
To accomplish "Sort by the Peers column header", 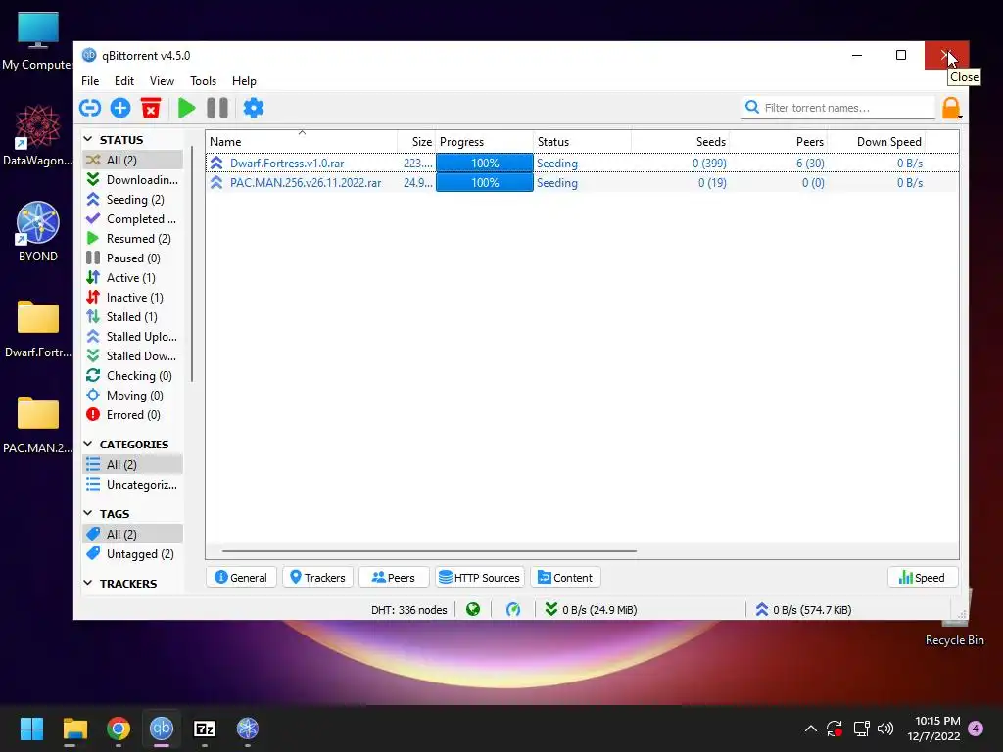I will pos(779,142).
